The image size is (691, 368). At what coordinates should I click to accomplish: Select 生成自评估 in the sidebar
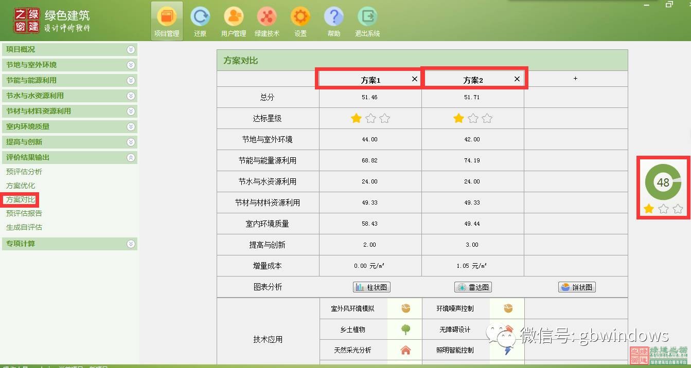click(24, 227)
